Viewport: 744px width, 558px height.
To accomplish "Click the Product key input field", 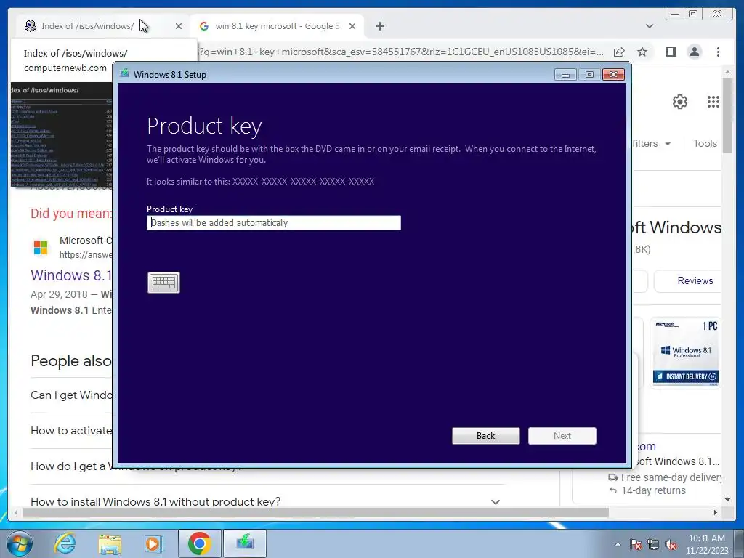I will (274, 223).
